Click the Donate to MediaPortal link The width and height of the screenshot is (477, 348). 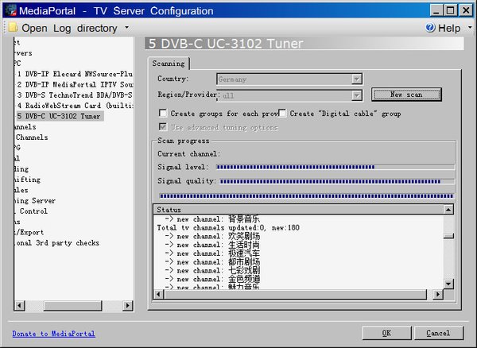click(53, 334)
